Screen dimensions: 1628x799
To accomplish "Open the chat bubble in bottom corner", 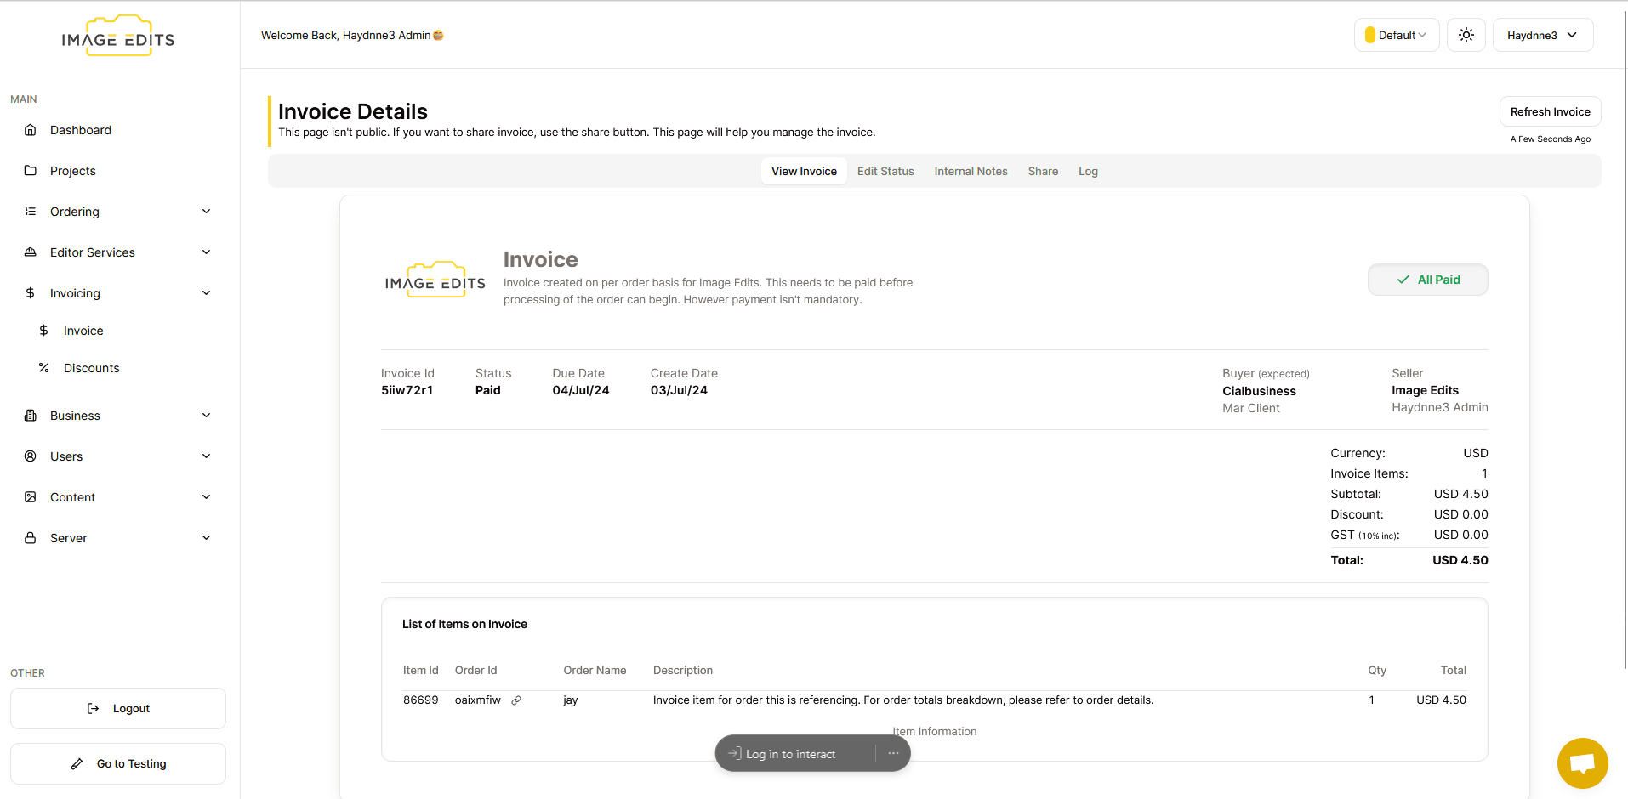I will (1582, 762).
